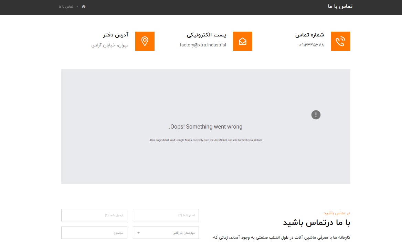
Task: Click the address text 'تهران، خیابان آزادی'
Action: pyautogui.click(x=110, y=45)
